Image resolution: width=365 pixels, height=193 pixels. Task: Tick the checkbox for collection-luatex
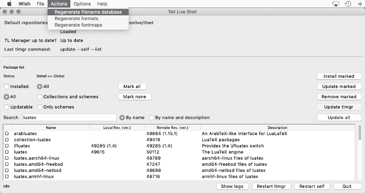(7, 140)
